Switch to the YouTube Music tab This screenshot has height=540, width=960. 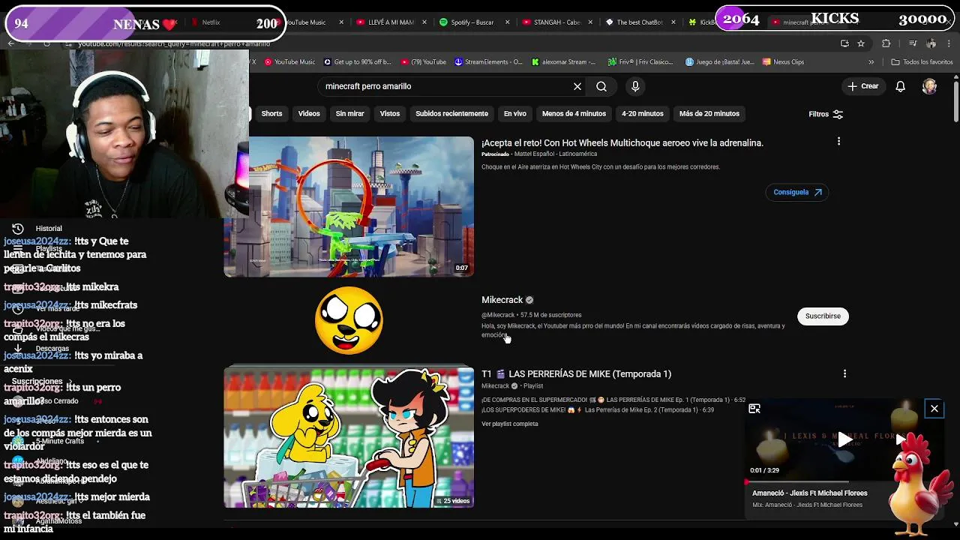pyautogui.click(x=307, y=22)
